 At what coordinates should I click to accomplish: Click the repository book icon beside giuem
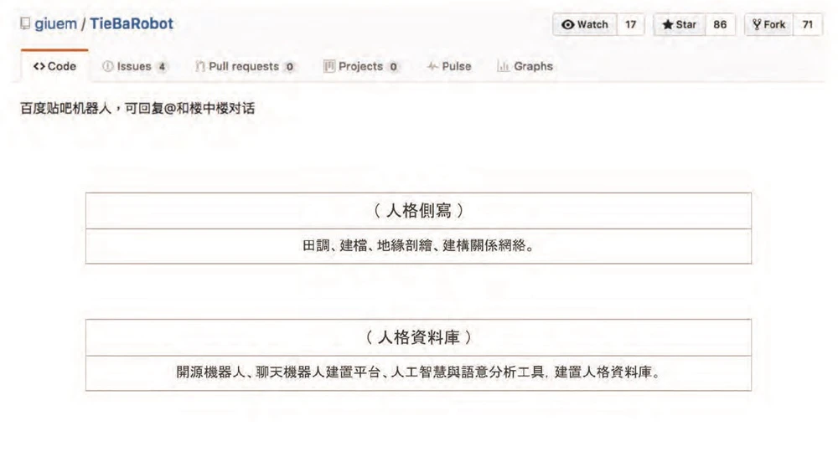pyautogui.click(x=24, y=24)
